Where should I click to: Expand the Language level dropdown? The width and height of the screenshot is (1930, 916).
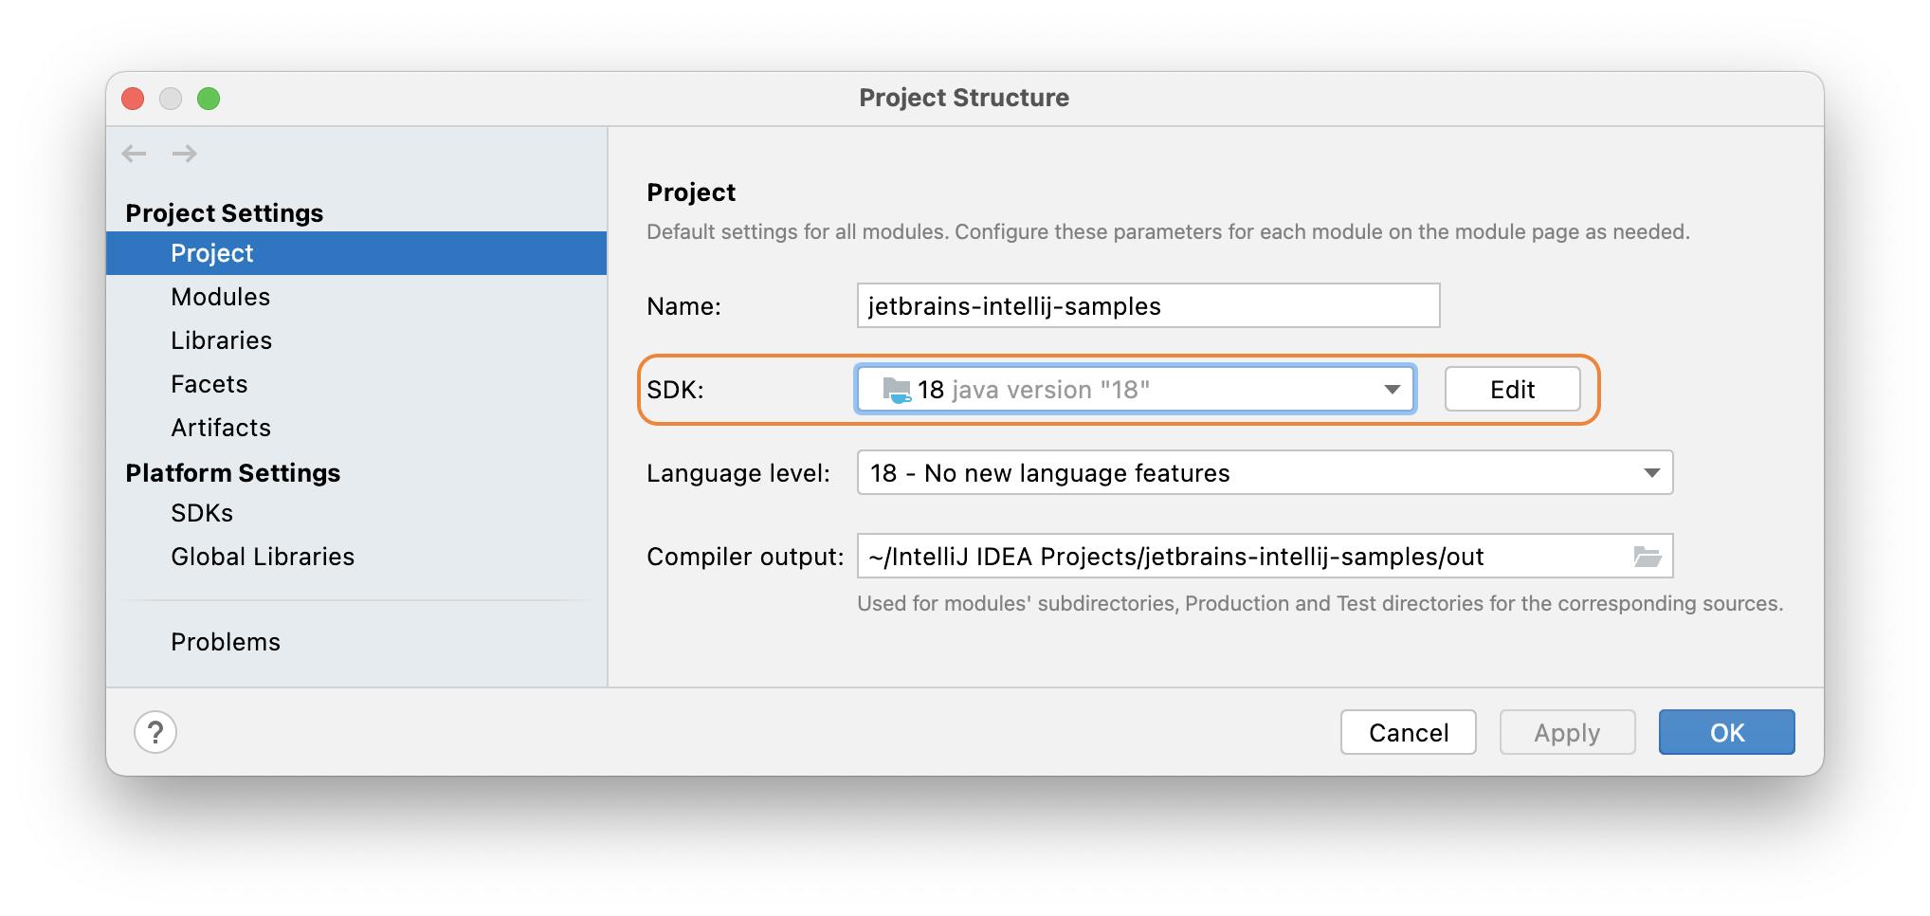click(x=1265, y=472)
